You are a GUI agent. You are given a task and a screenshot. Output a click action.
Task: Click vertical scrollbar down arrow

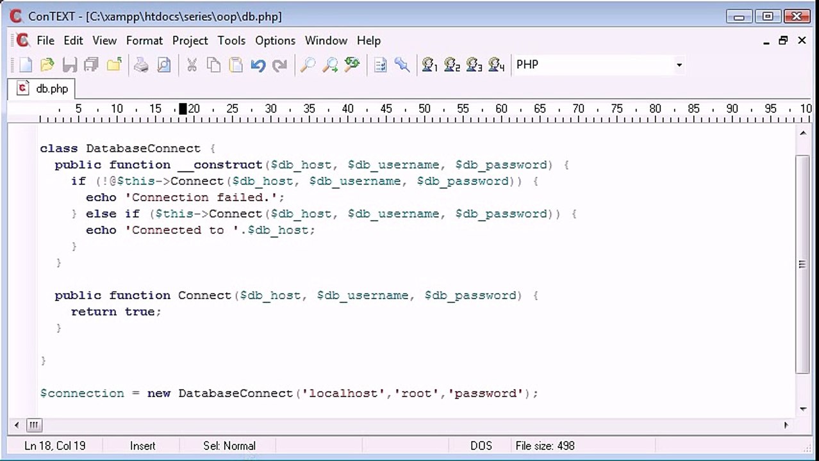pos(803,409)
